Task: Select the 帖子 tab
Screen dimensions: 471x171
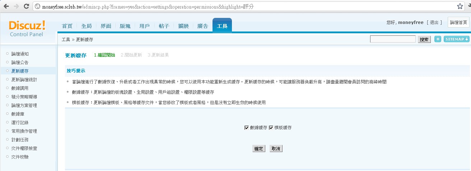Action: tap(164, 26)
